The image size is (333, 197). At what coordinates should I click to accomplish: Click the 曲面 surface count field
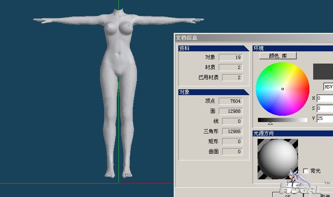click(x=232, y=152)
